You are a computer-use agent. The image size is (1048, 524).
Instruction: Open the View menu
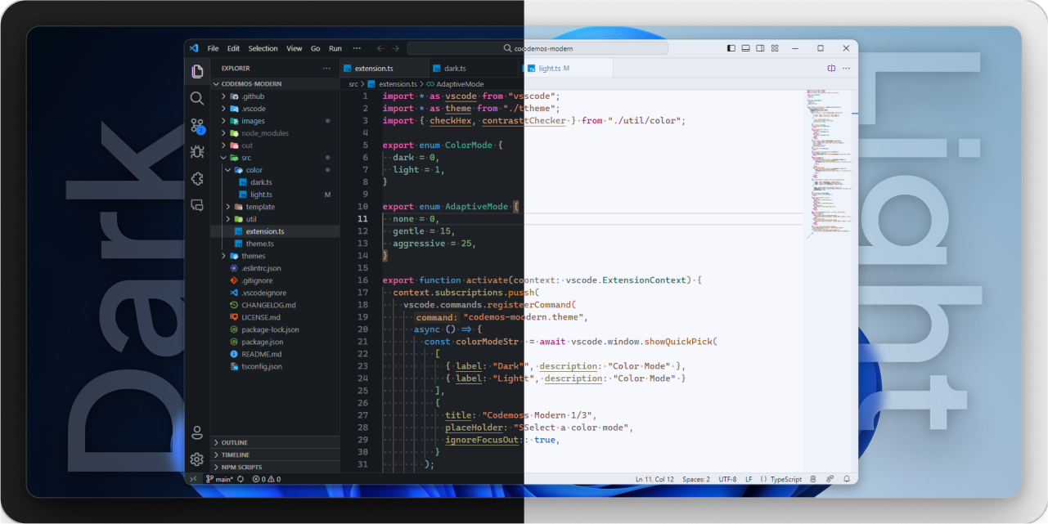[294, 47]
